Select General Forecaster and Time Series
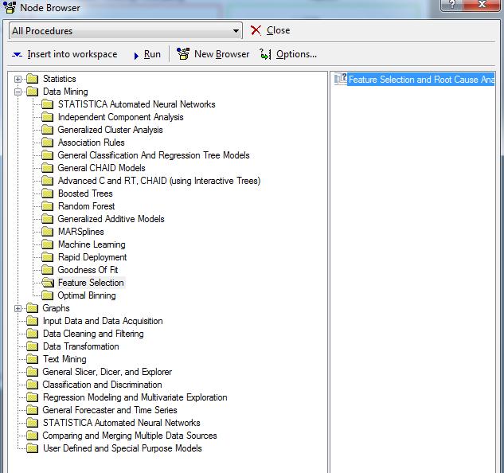The width and height of the screenshot is (504, 473). coord(110,410)
